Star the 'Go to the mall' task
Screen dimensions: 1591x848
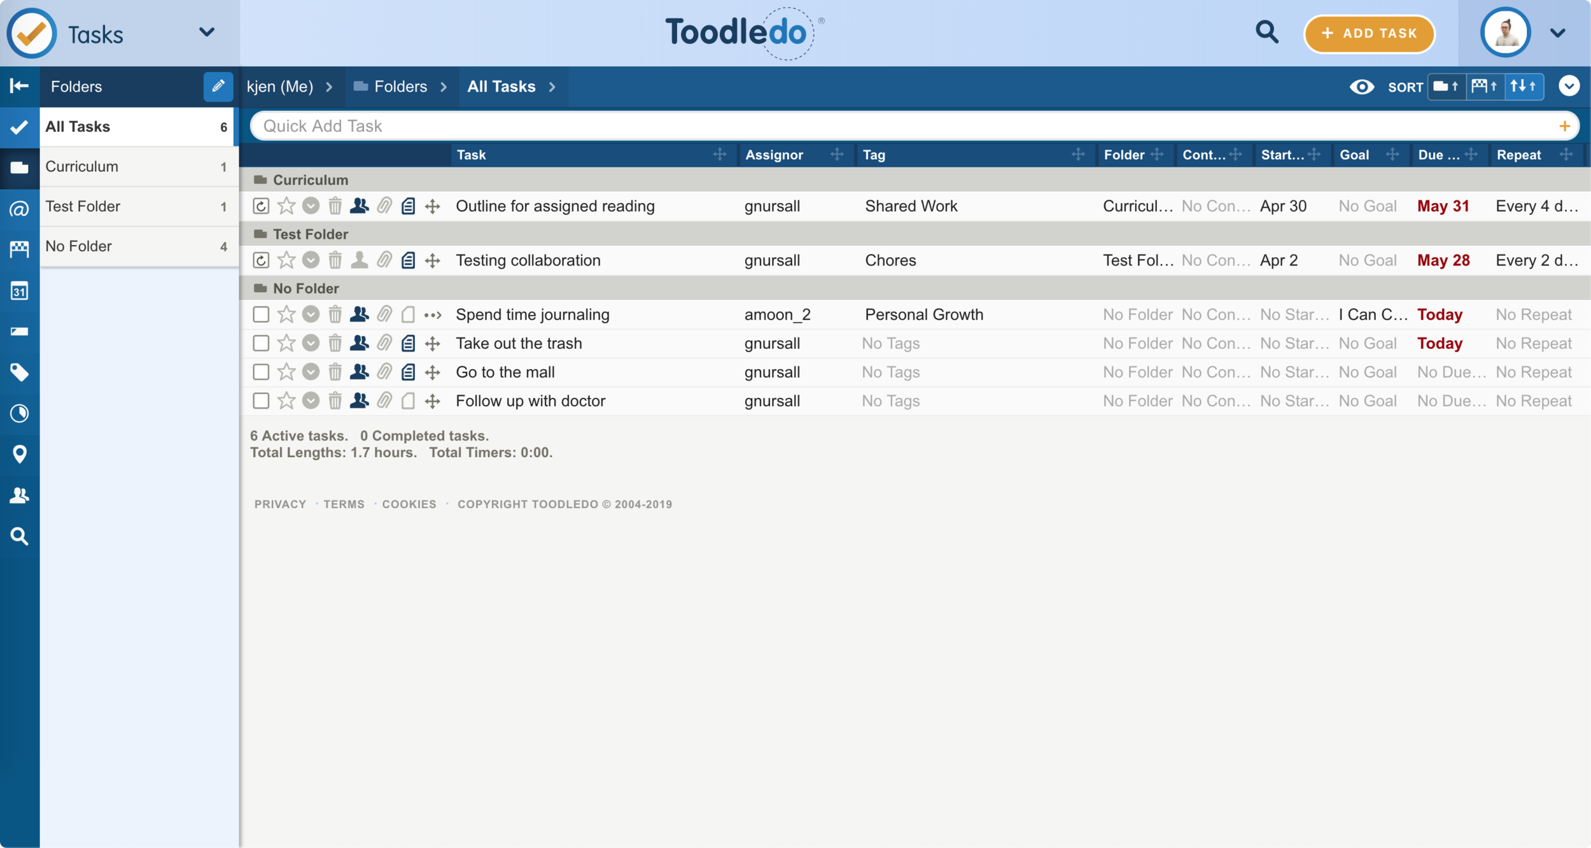pyautogui.click(x=286, y=372)
